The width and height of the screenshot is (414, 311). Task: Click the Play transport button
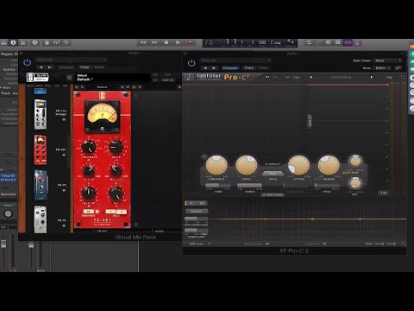point(178,42)
